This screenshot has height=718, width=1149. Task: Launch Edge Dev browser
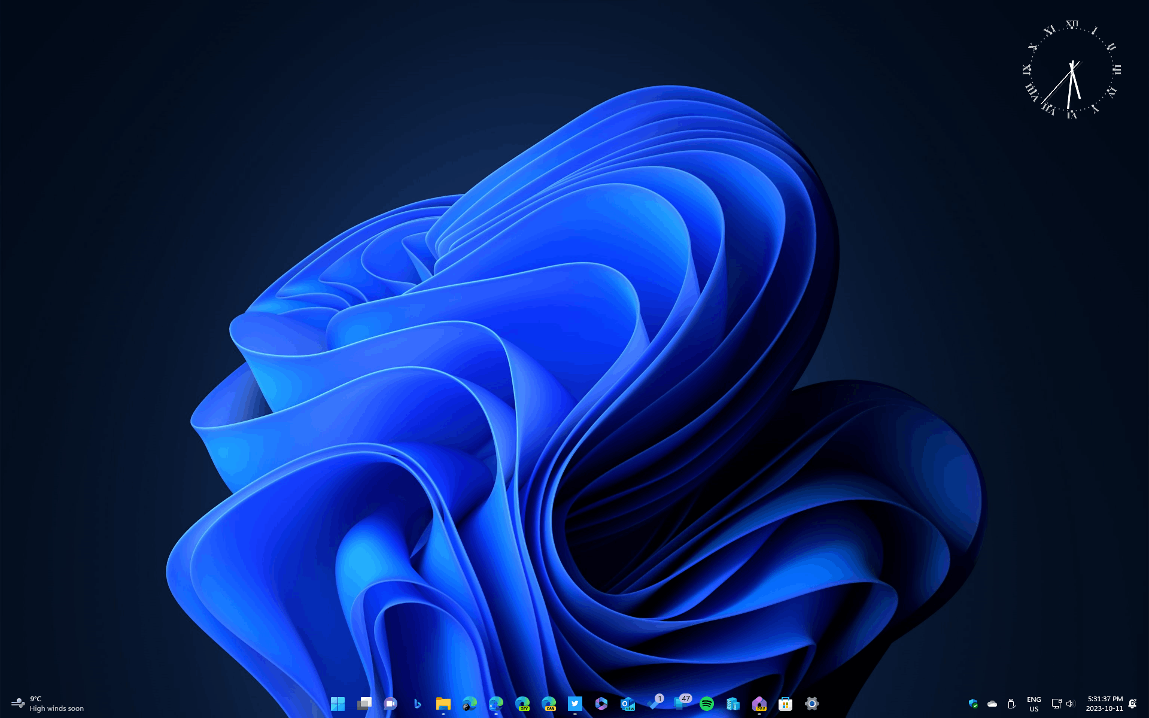(522, 704)
